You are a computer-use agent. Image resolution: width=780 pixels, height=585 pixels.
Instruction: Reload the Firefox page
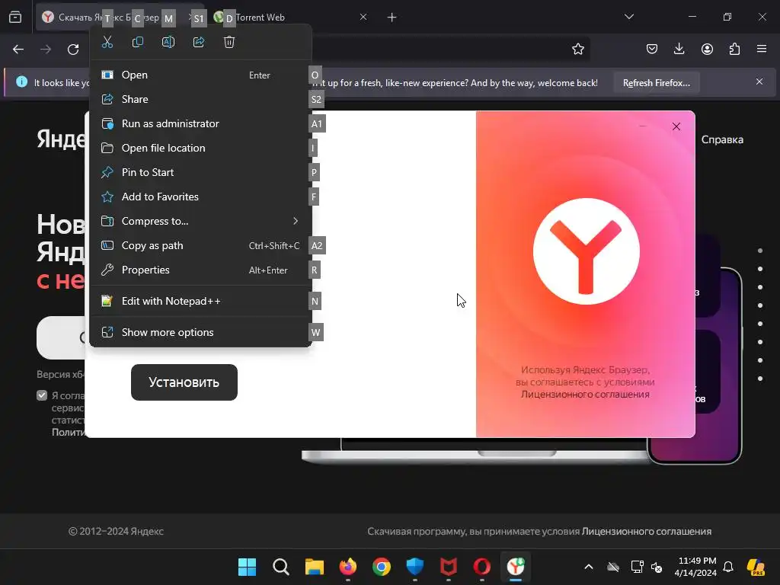(73, 50)
